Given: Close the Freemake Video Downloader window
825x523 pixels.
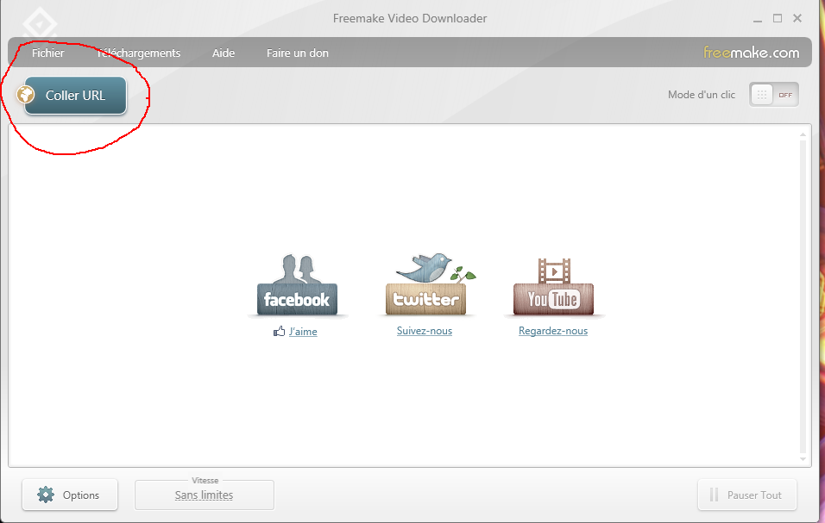Looking at the screenshot, I should 797,18.
